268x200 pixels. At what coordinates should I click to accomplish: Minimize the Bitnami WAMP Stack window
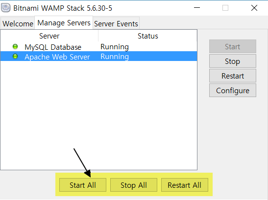coord(197,8)
